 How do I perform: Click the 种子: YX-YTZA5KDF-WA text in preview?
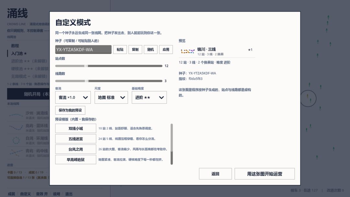pos(197,73)
